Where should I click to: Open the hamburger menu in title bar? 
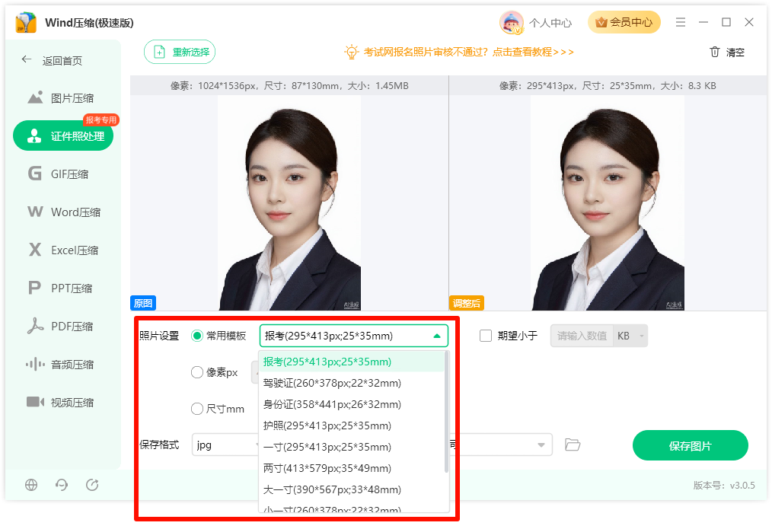pos(681,22)
